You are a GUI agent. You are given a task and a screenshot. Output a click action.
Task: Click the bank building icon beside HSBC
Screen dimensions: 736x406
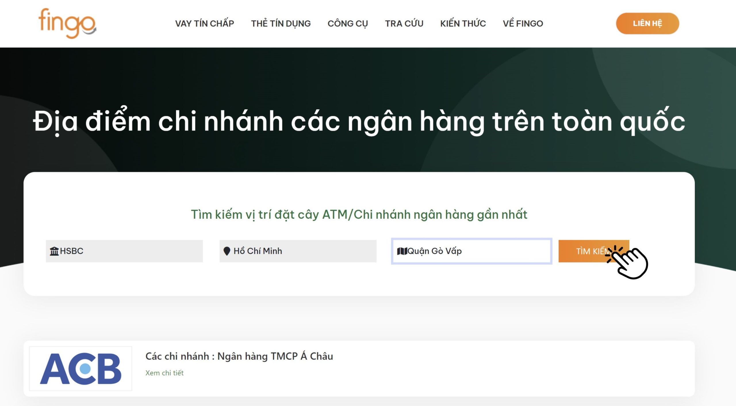pos(54,251)
